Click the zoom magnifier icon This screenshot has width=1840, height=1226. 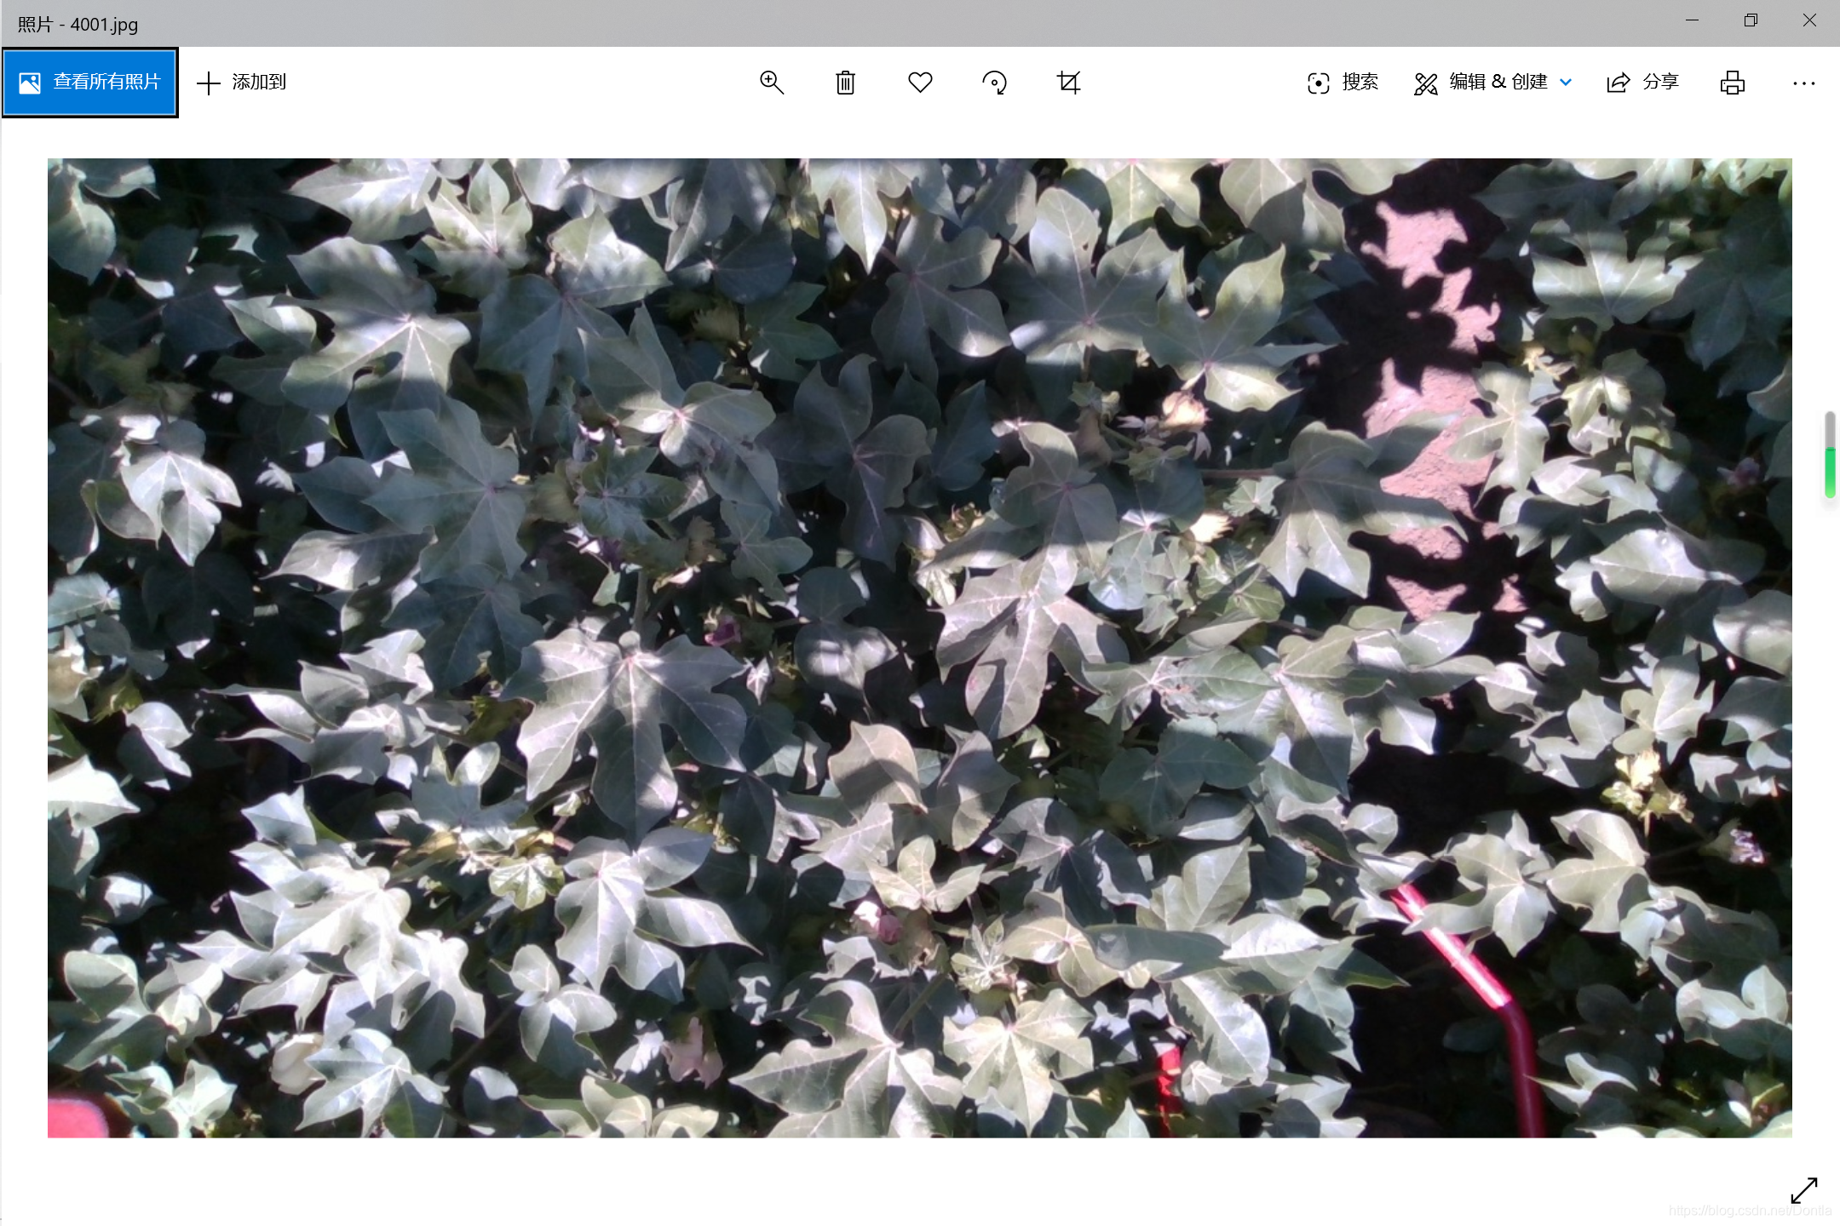771,83
